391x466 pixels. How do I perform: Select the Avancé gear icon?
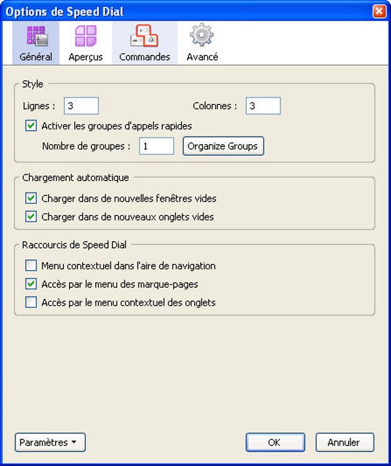point(202,35)
